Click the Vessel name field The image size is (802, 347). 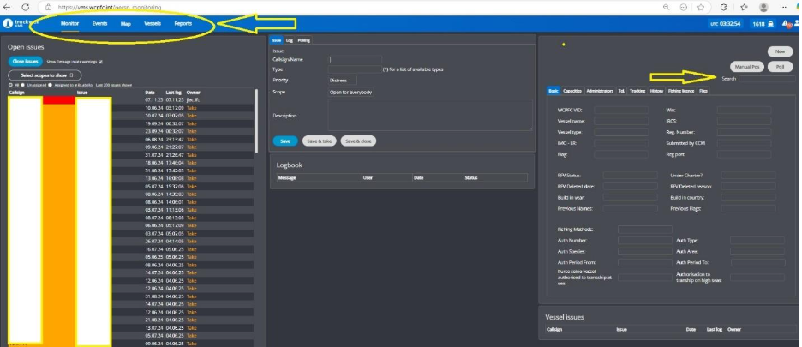(621, 121)
